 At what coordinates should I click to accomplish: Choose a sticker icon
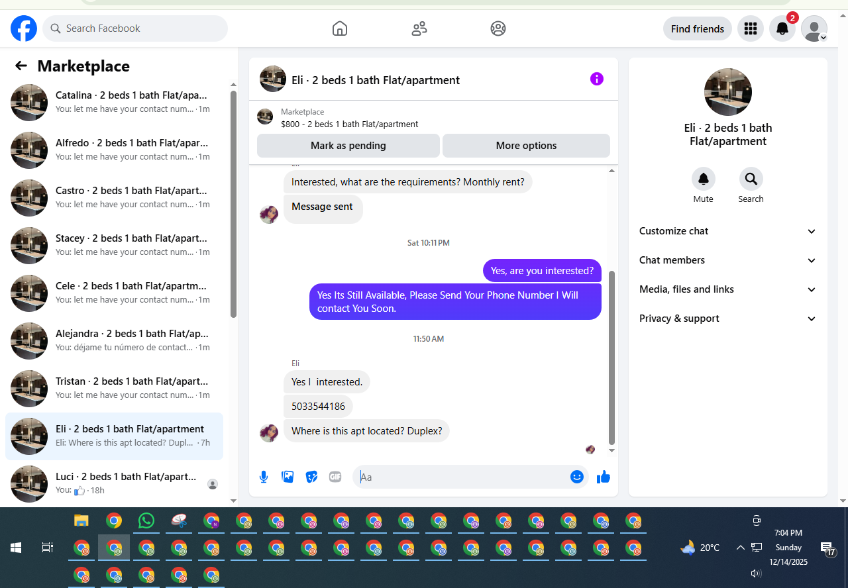click(x=311, y=477)
